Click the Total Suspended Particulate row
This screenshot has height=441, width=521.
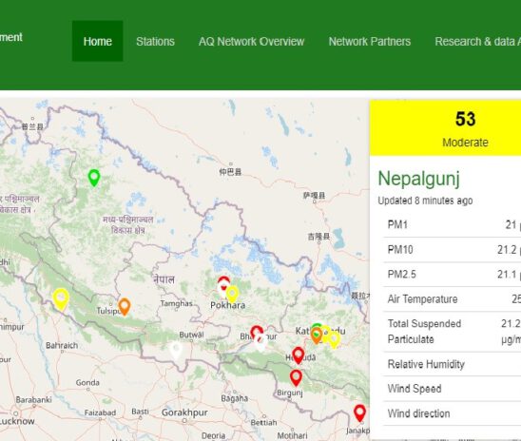pos(452,332)
